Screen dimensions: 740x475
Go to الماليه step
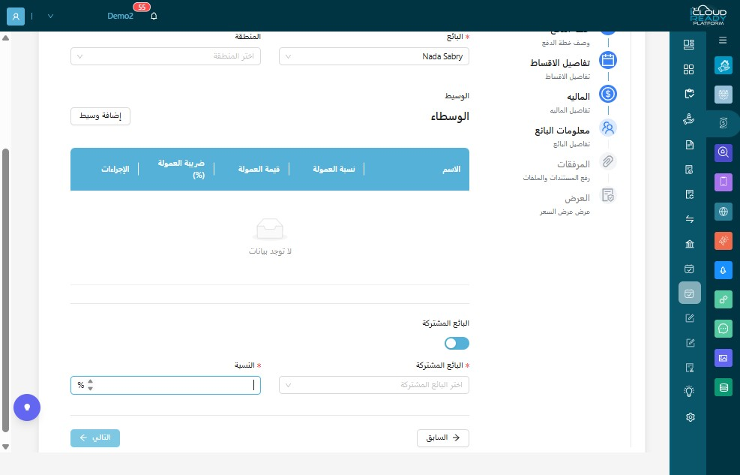(578, 97)
